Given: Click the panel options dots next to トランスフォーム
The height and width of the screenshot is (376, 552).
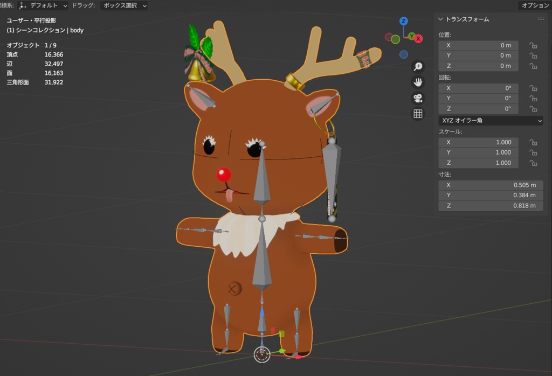Looking at the screenshot, I should click(x=540, y=18).
